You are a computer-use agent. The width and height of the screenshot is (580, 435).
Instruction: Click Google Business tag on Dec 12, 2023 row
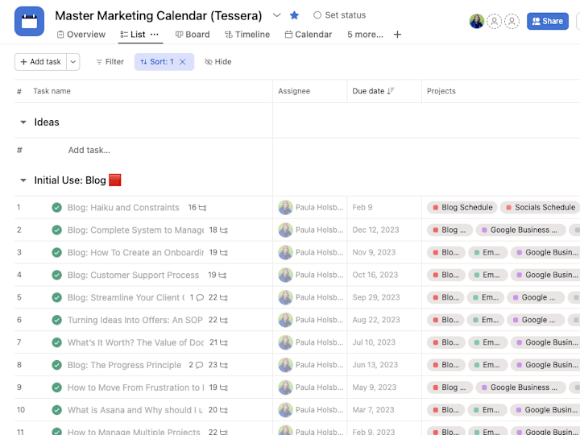click(x=520, y=230)
